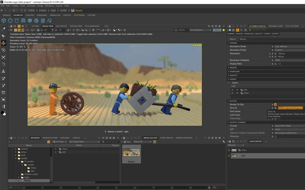Expand the Quality section in Attribute Editor
Image resolution: width=305 pixels, height=190 pixels.
[x=233, y=75]
